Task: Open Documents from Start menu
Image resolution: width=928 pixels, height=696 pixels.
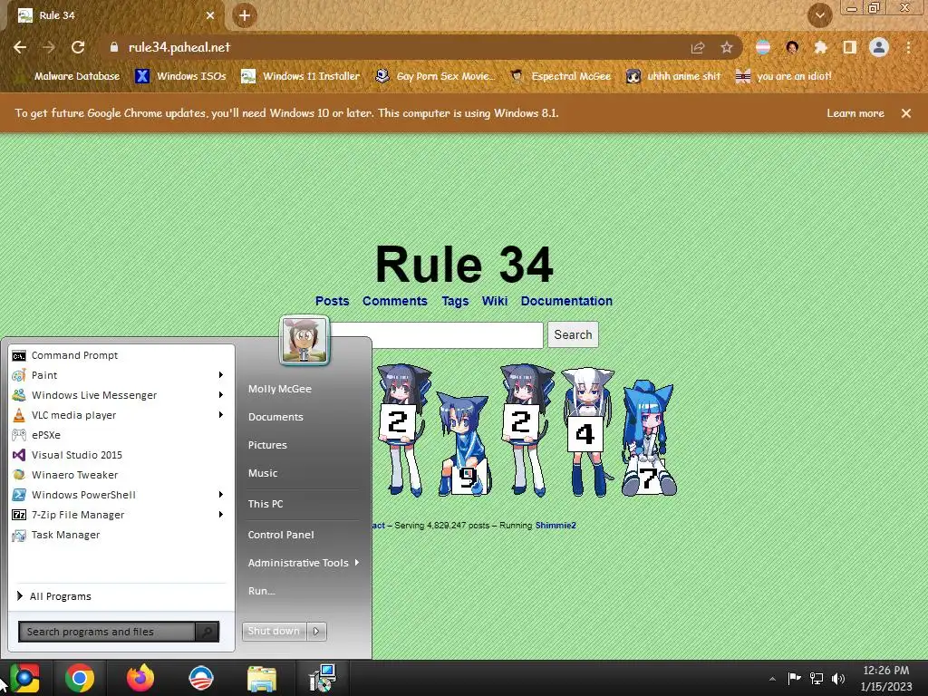Action: coord(275,417)
